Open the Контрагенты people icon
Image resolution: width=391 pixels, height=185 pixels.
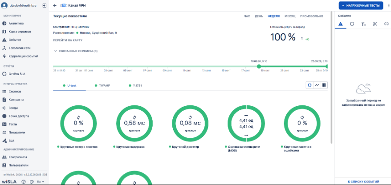pyautogui.click(x=4, y=157)
